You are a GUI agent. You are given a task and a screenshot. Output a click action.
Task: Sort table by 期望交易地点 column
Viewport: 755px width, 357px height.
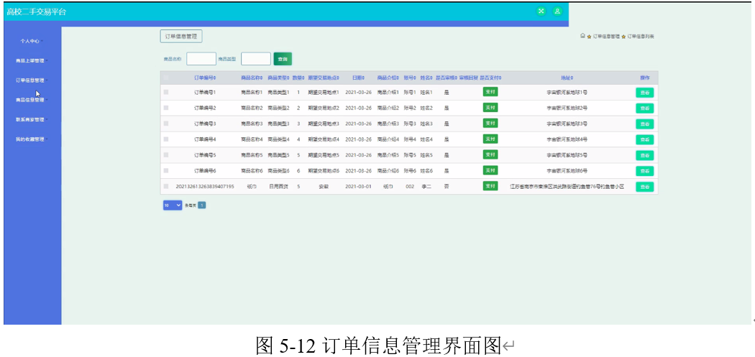coord(324,78)
